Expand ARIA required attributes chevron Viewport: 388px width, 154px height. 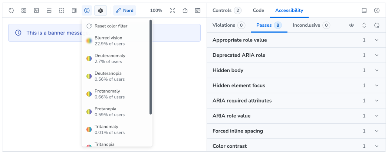(x=377, y=101)
